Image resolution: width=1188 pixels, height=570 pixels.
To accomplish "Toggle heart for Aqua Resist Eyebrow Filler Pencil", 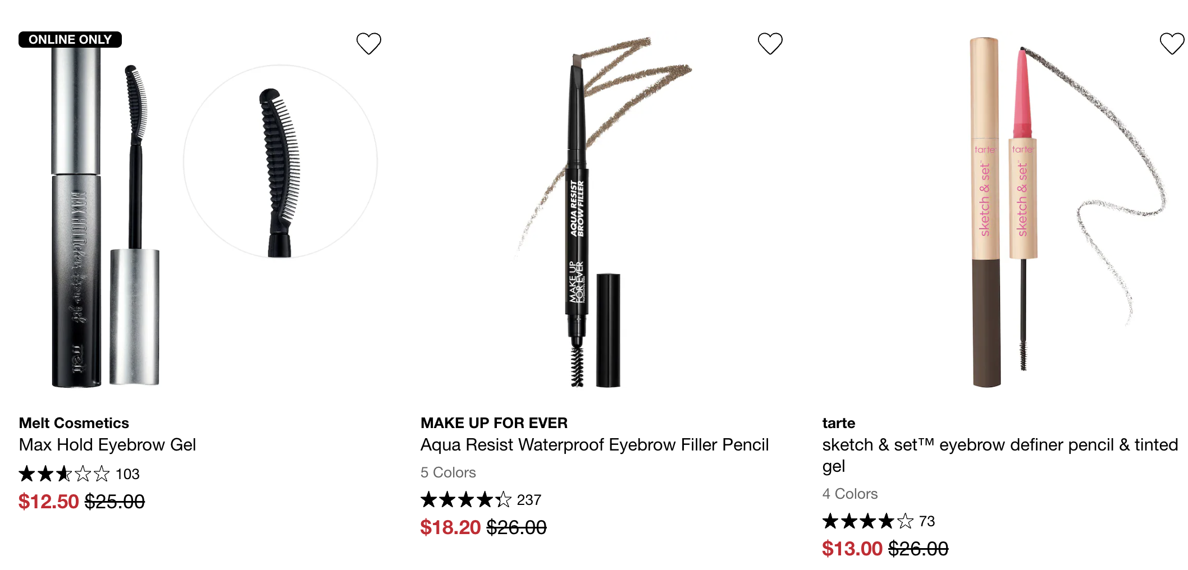I will click(x=770, y=43).
